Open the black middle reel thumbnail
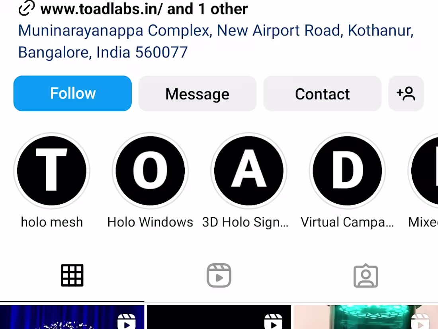 coord(219,317)
